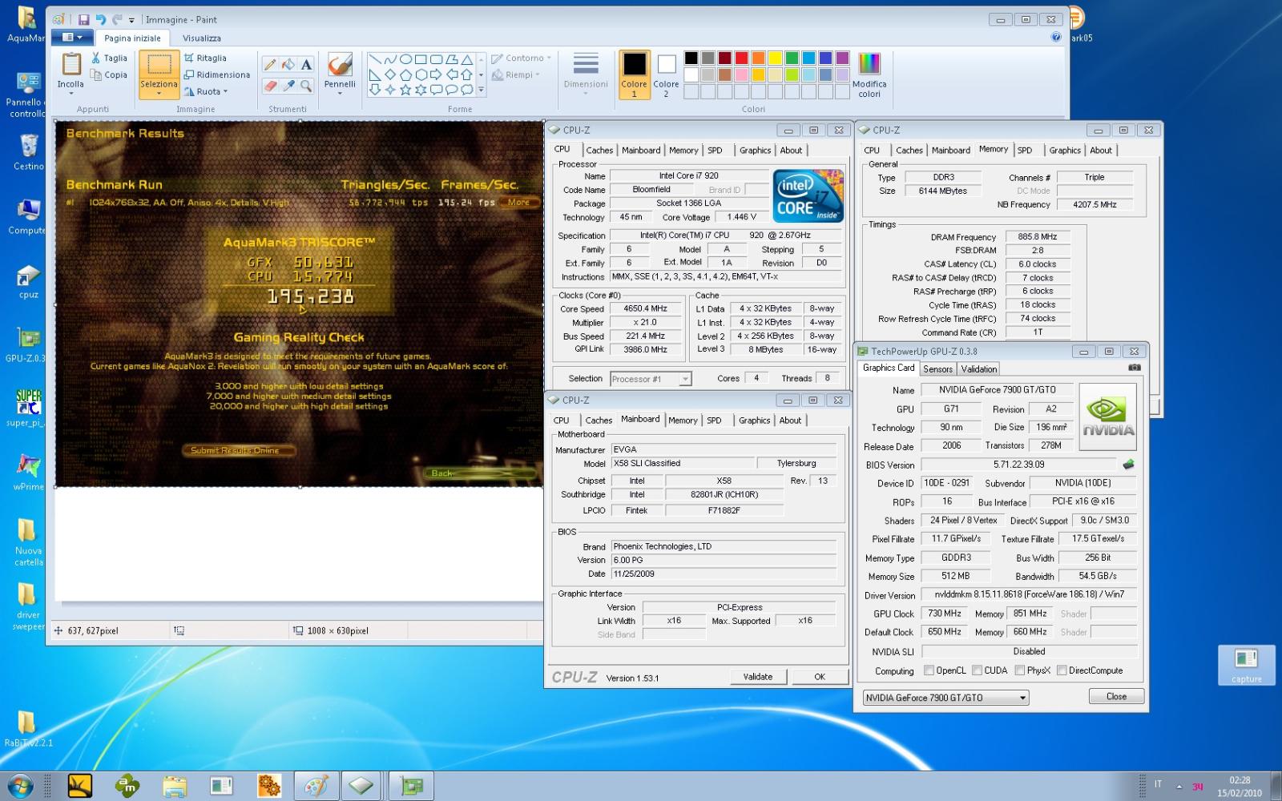Click the Validate button in CPU-Z

coord(757,677)
